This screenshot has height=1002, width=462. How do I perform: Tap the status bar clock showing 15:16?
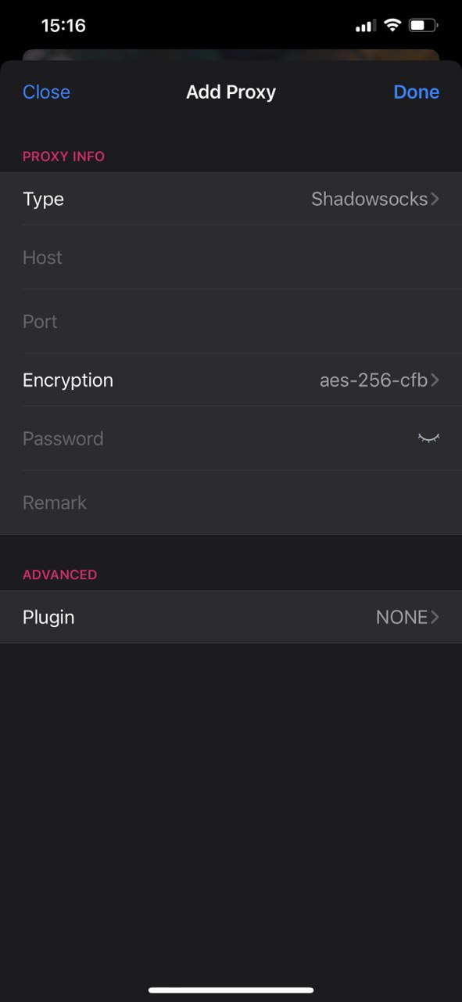tap(63, 26)
